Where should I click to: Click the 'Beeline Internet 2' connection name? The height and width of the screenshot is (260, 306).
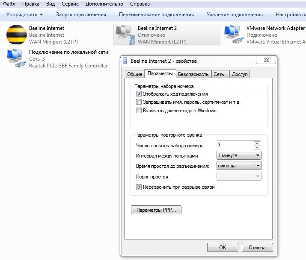(157, 28)
